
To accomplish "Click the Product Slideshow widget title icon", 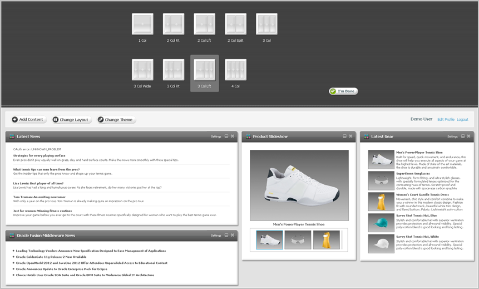I will coord(248,136).
